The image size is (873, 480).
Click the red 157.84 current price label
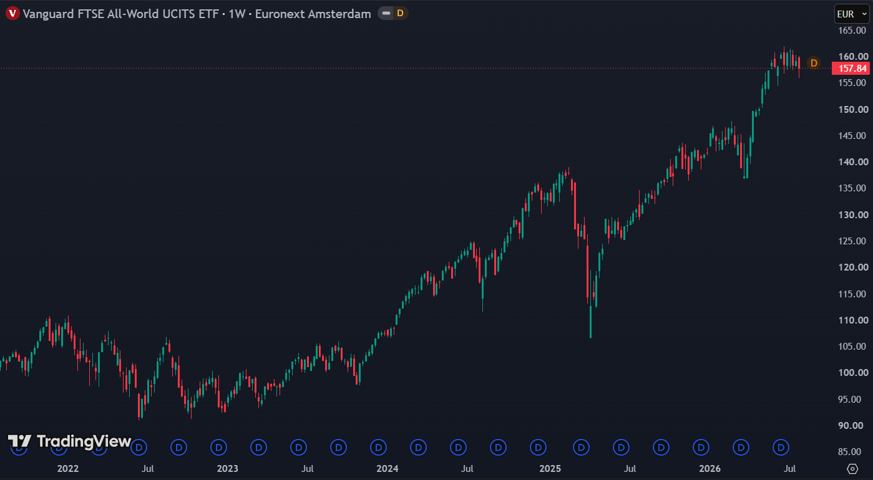(851, 69)
